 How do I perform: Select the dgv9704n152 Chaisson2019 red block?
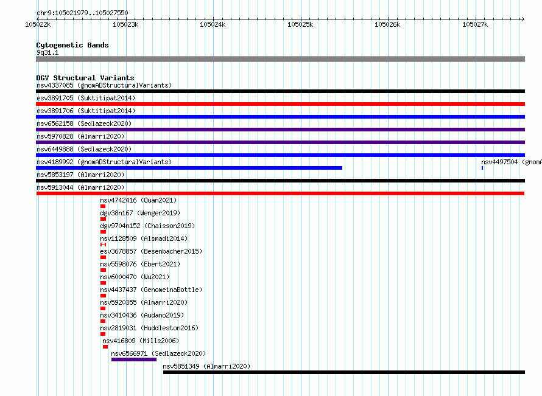[103, 232]
